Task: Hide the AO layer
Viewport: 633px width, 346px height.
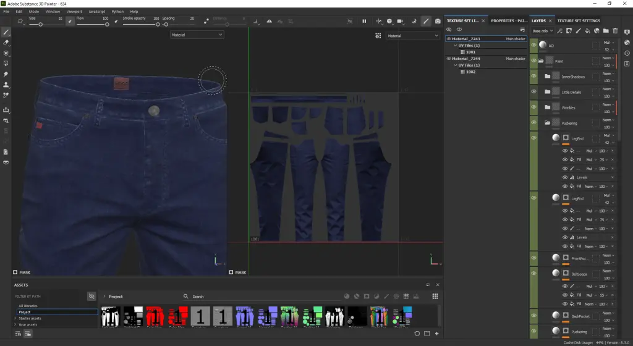Action: tap(534, 46)
